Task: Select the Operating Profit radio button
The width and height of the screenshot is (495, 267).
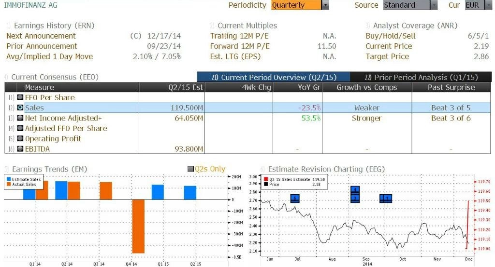Action: coord(20,138)
